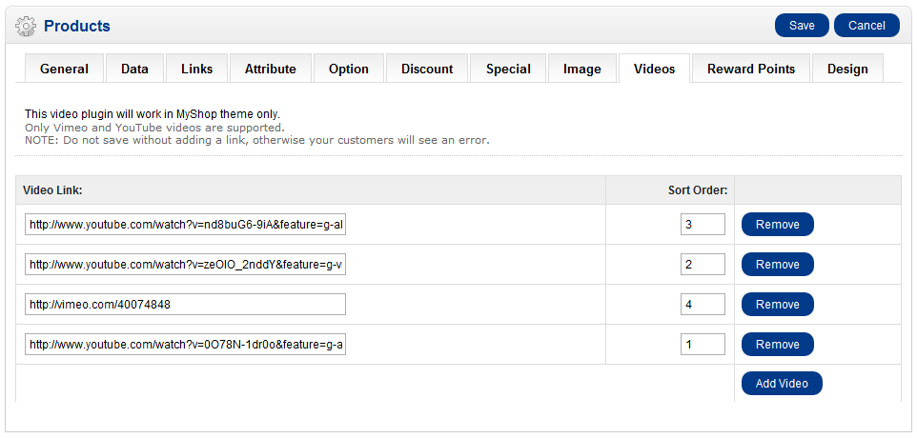Image resolution: width=917 pixels, height=438 pixels.
Task: Click the Products gear icon
Action: coord(26,27)
